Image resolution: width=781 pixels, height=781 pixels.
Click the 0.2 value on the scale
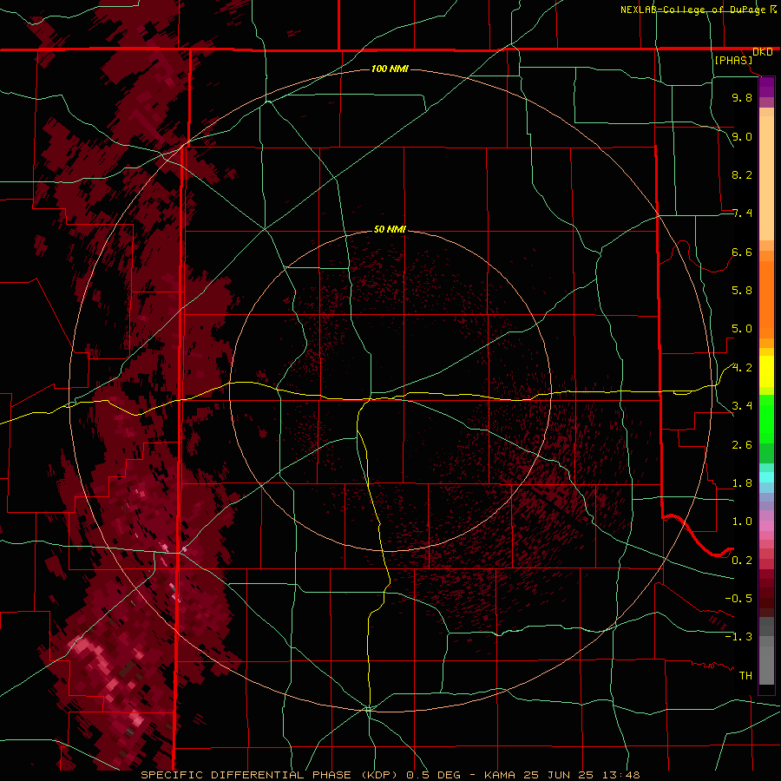pyautogui.click(x=742, y=561)
